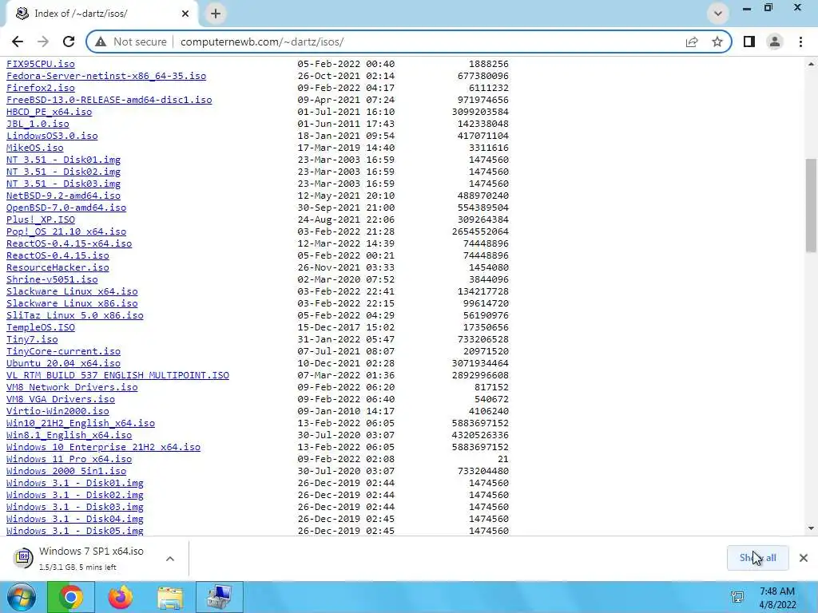Click the NetBSD-9.2-amd64.iso link
Viewport: 818px width, 613px height.
[x=63, y=196]
